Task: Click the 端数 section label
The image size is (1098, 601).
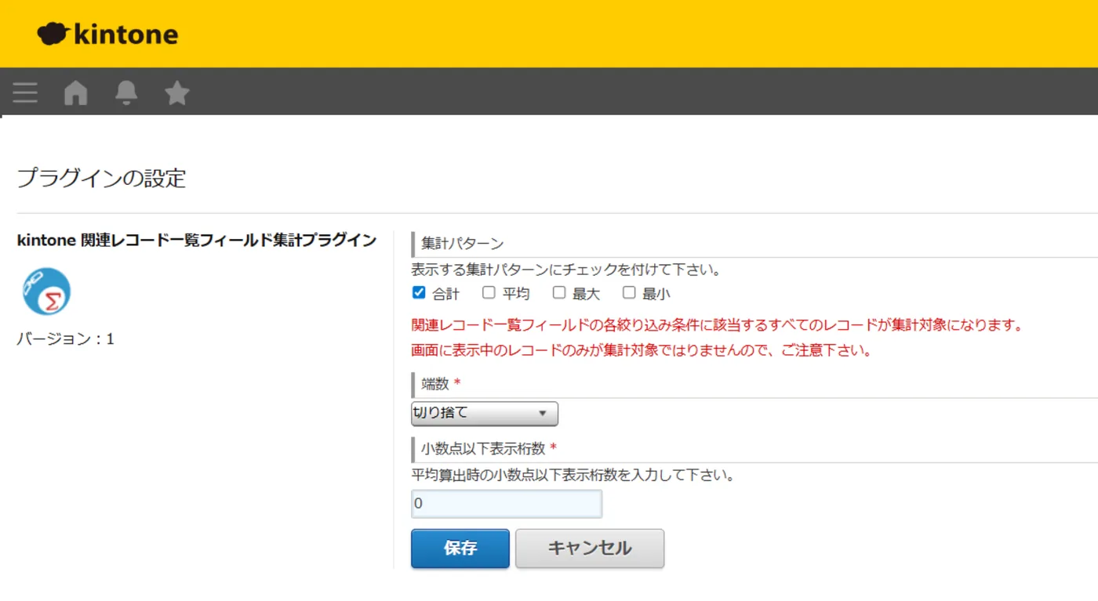Action: point(435,384)
